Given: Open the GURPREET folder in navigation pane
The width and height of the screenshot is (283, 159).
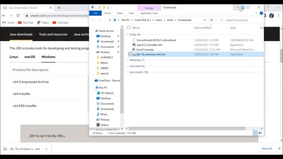Looking at the screenshot, I should click(x=105, y=57).
